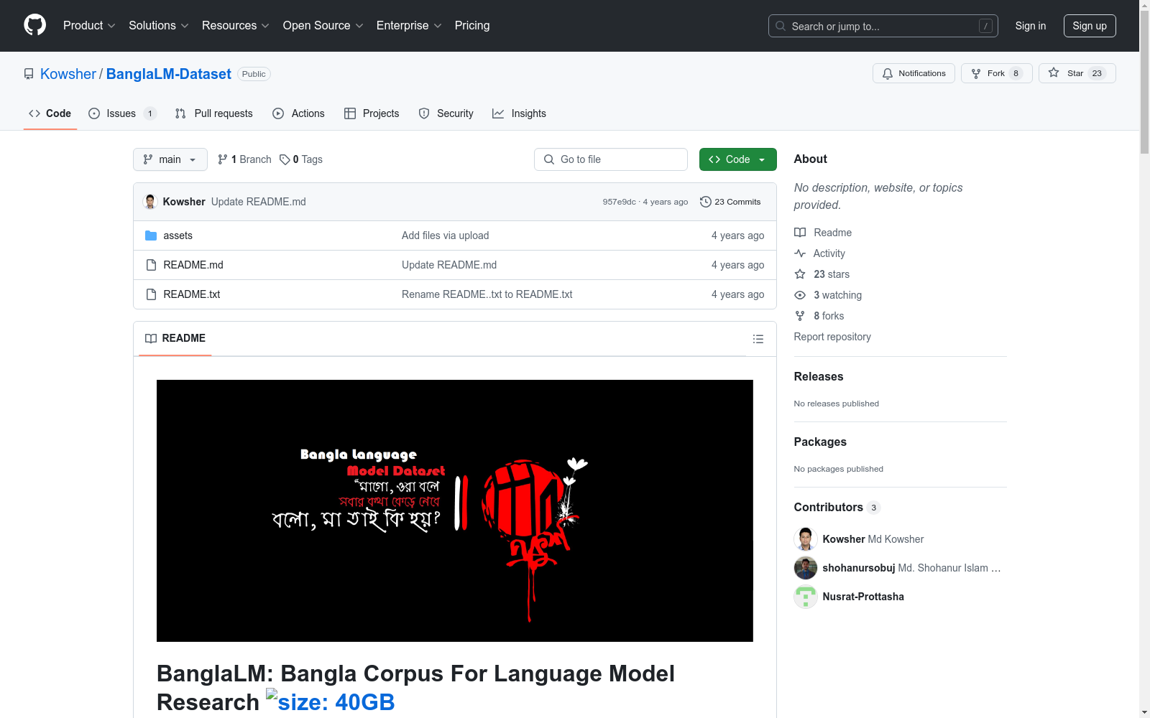The height and width of the screenshot is (718, 1150).
Task: View the 23 Commits history
Action: pyautogui.click(x=730, y=202)
